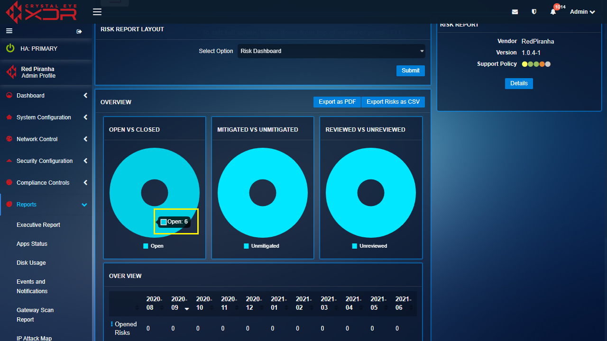This screenshot has height=341, width=607.
Task: Expand System Configuration chevron
Action: [x=85, y=117]
